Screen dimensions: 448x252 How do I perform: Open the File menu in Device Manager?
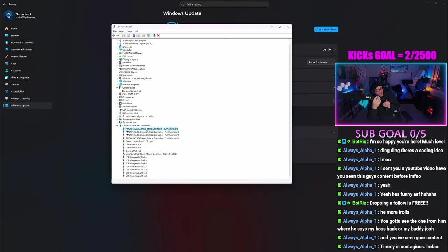pyautogui.click(x=115, y=31)
